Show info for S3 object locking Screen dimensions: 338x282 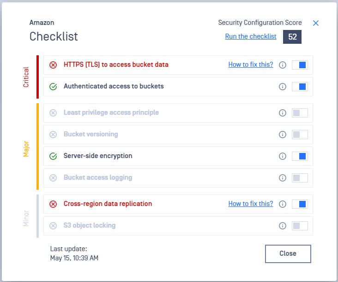click(283, 226)
